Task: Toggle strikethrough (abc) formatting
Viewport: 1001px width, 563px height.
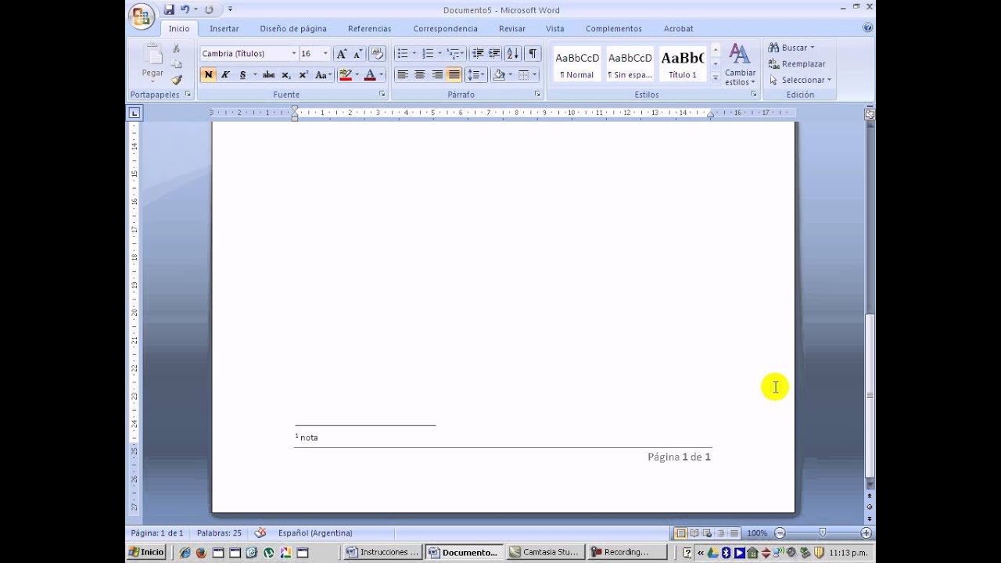Action: 268,75
